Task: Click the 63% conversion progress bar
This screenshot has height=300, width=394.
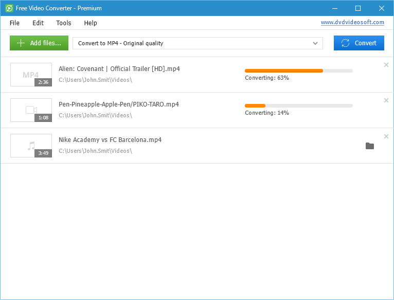Action: pos(298,70)
